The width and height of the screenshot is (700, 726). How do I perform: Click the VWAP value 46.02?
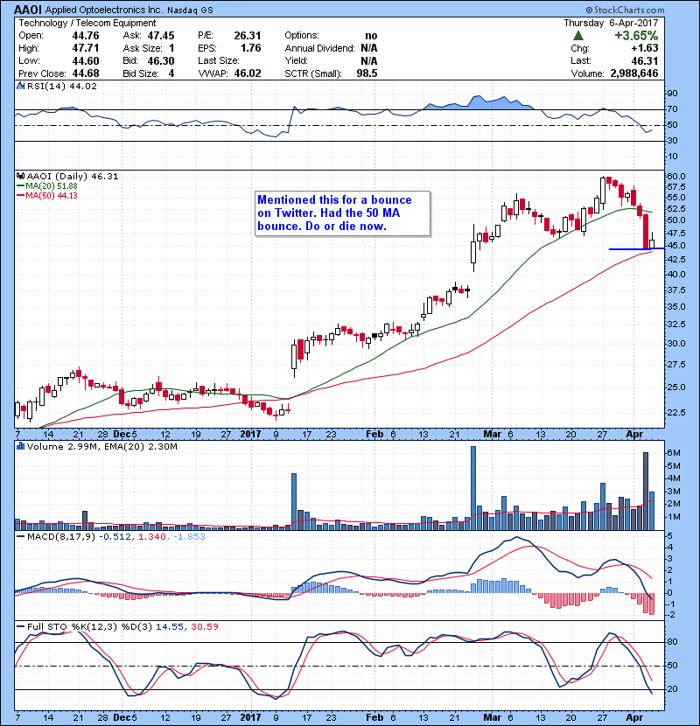click(248, 73)
